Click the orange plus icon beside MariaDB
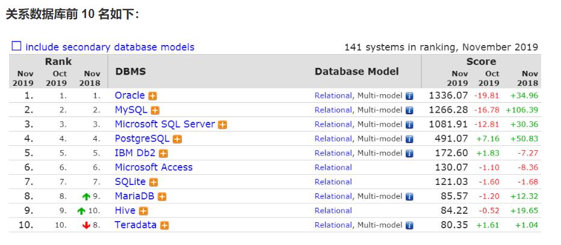Image resolution: width=561 pixels, height=245 pixels. (x=162, y=197)
